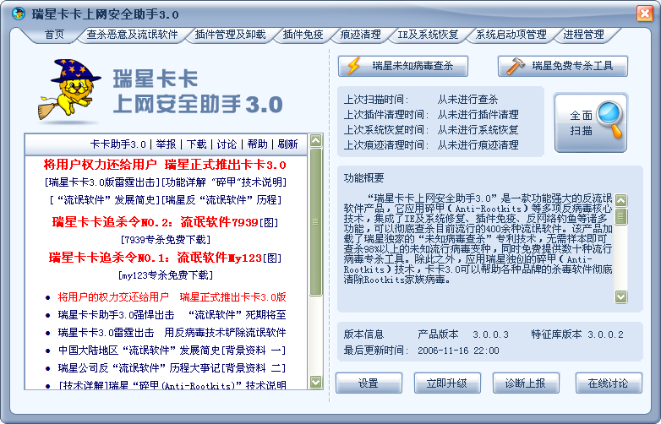
Task: Open 瑞星卡卡助手3.0强悍出击 article
Action: point(172,315)
